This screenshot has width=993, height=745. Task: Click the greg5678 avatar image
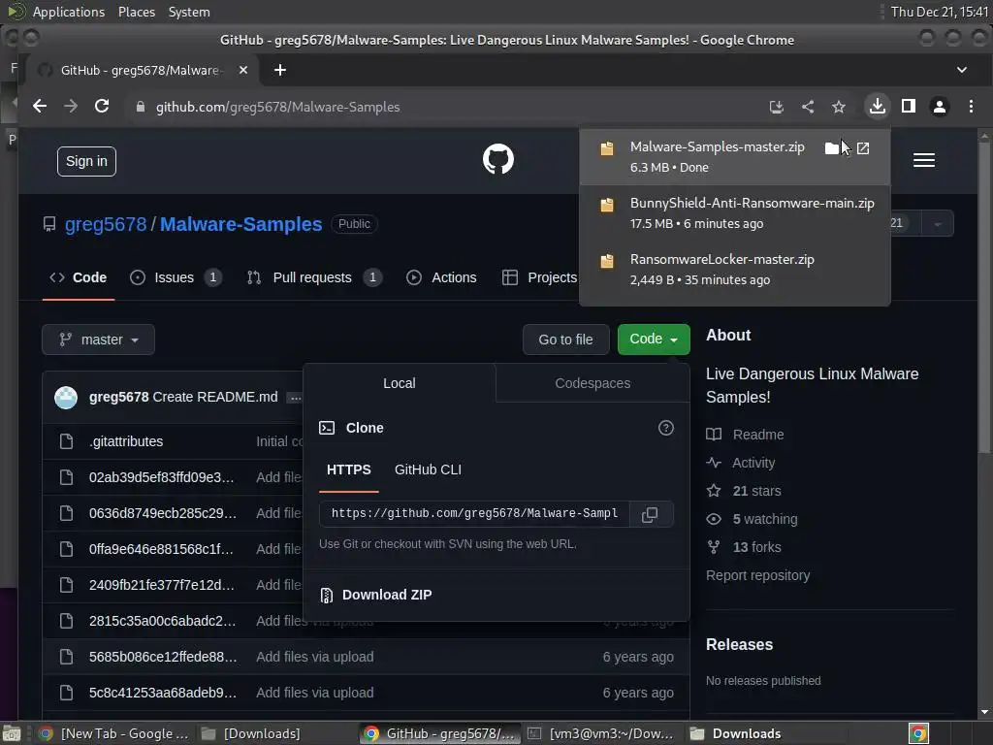pos(66,397)
